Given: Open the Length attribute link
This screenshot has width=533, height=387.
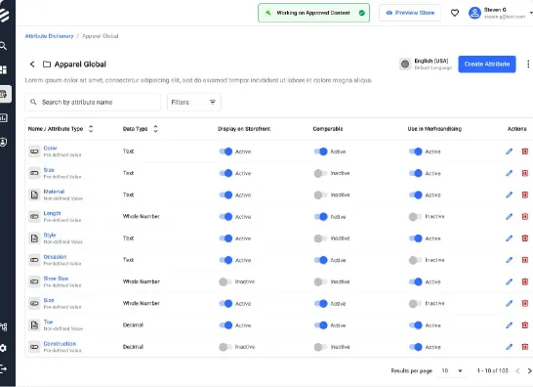Looking at the screenshot, I should click(x=52, y=213).
